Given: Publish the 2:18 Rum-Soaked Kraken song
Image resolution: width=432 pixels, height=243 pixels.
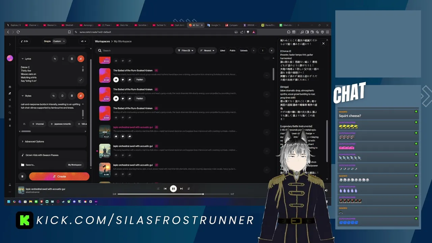Looking at the screenshot, I should [139, 80].
